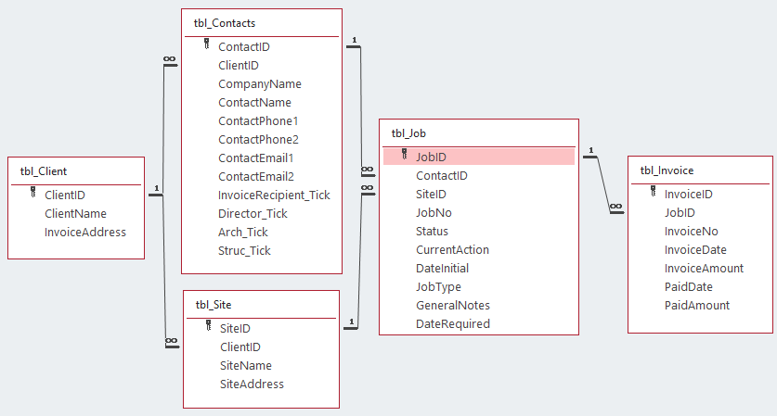The image size is (777, 416).
Task: Select the tbl_Client table title bar
Action: point(44,171)
